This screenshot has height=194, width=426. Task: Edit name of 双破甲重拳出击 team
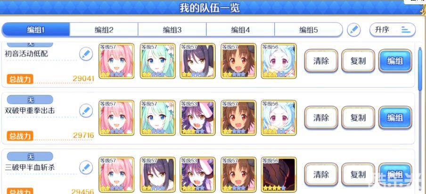(x=86, y=111)
